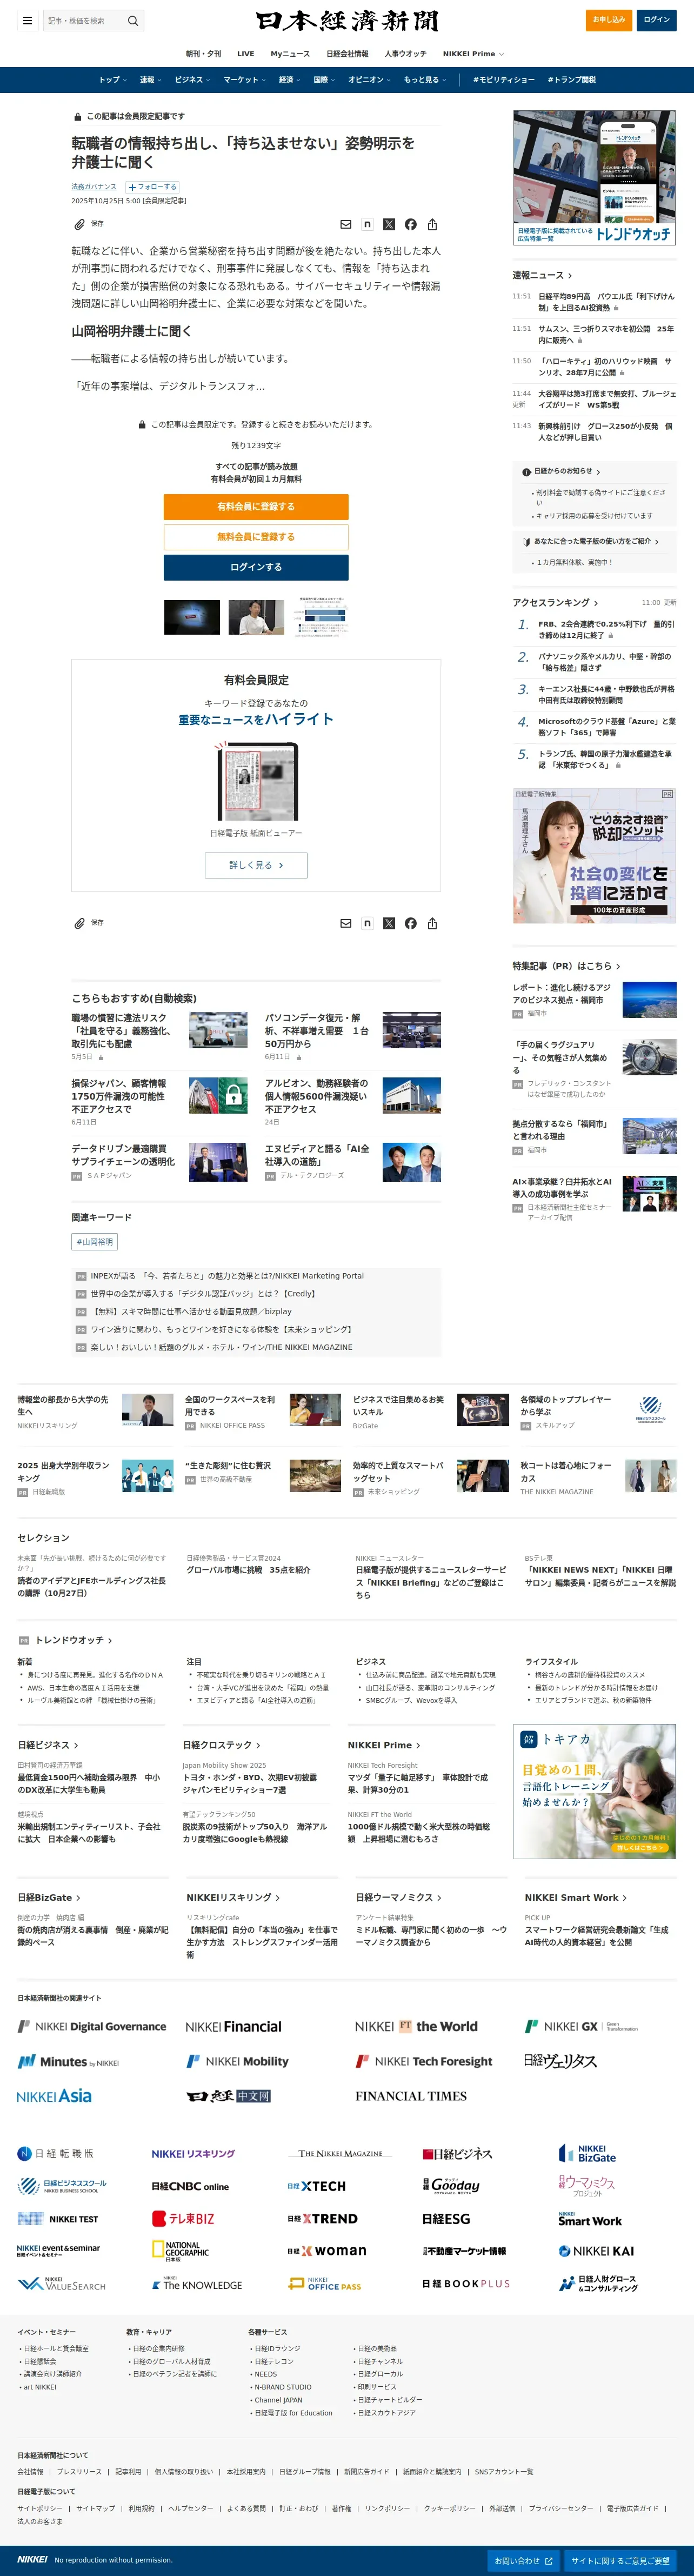Viewport: 694px width, 2576px height.
Task: Open Minutes by NIKKEI logo
Action: tap(68, 2061)
